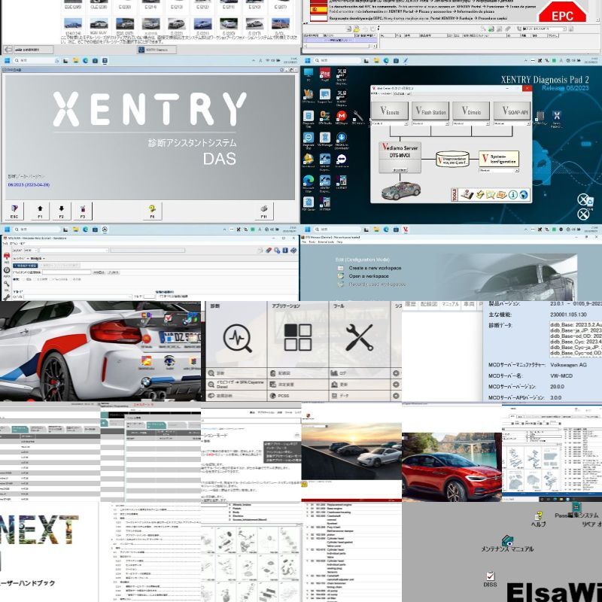Click the red eraser icon in WIS toolbar
This screenshot has height=602, width=602.
(x=269, y=251)
